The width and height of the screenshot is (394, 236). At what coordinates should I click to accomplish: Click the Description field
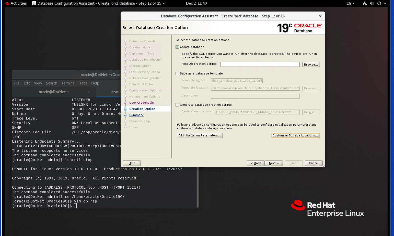[255, 96]
